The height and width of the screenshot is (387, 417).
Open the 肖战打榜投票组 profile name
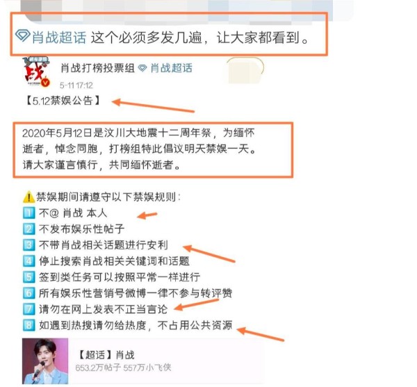pos(97,68)
